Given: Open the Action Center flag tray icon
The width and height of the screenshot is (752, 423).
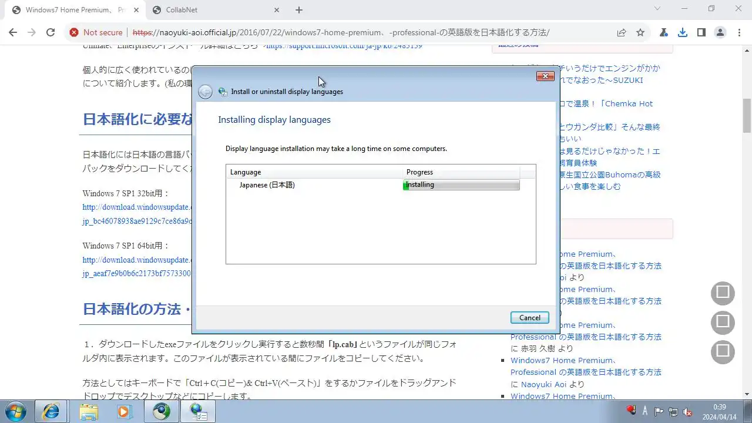Looking at the screenshot, I should (659, 411).
